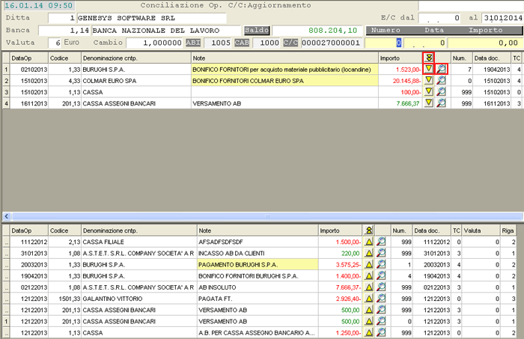Move up the INCASSO AB DA CLIENTI row arrow
Image resolution: width=524 pixels, height=339 pixels.
368,253
